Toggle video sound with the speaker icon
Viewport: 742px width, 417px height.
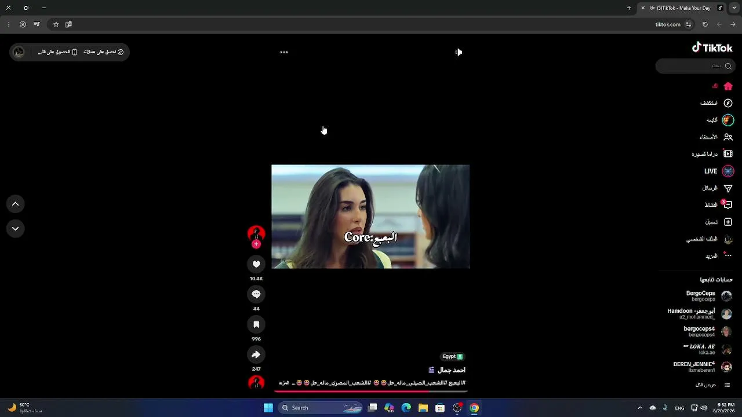tap(459, 52)
